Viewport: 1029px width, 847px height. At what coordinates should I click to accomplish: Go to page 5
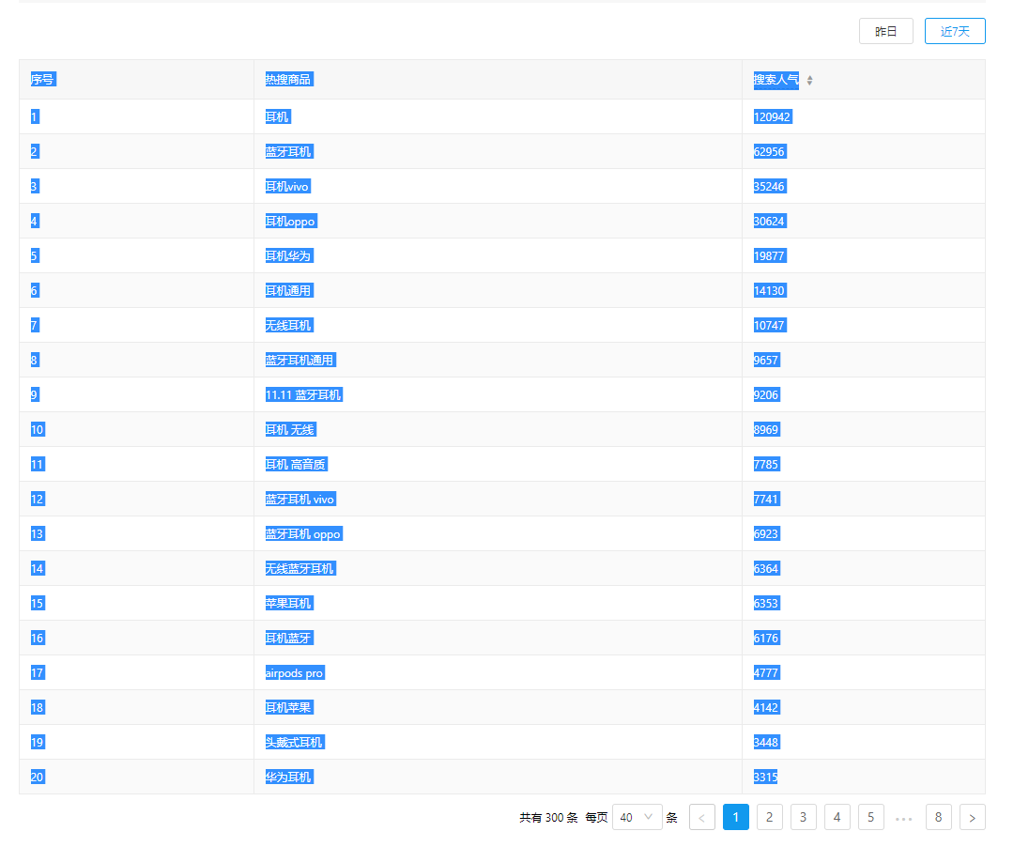(871, 817)
